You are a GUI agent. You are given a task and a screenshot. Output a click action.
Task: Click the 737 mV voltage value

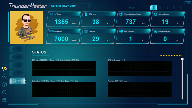tap(131, 22)
